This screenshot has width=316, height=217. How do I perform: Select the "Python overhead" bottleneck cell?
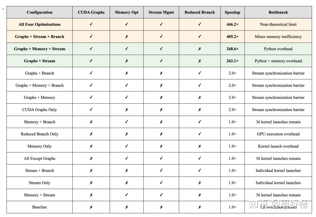pyautogui.click(x=278, y=49)
